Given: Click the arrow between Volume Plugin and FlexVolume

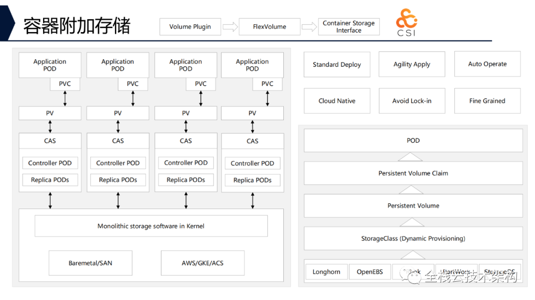Looking at the screenshot, I should point(229,27).
